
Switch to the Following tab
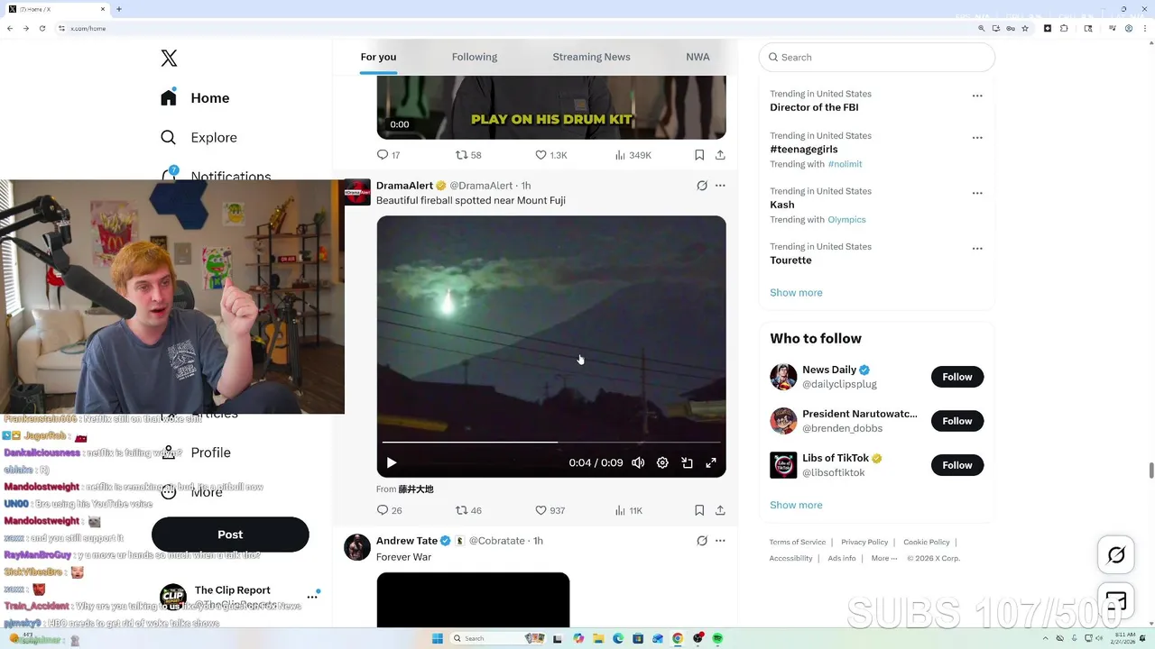tap(475, 57)
